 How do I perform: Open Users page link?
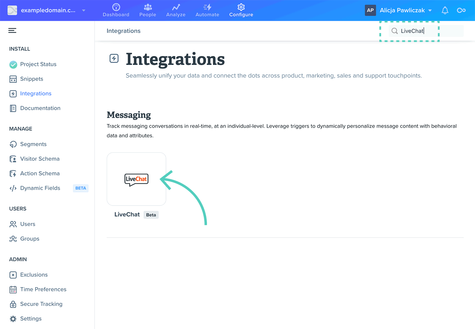pyautogui.click(x=28, y=224)
